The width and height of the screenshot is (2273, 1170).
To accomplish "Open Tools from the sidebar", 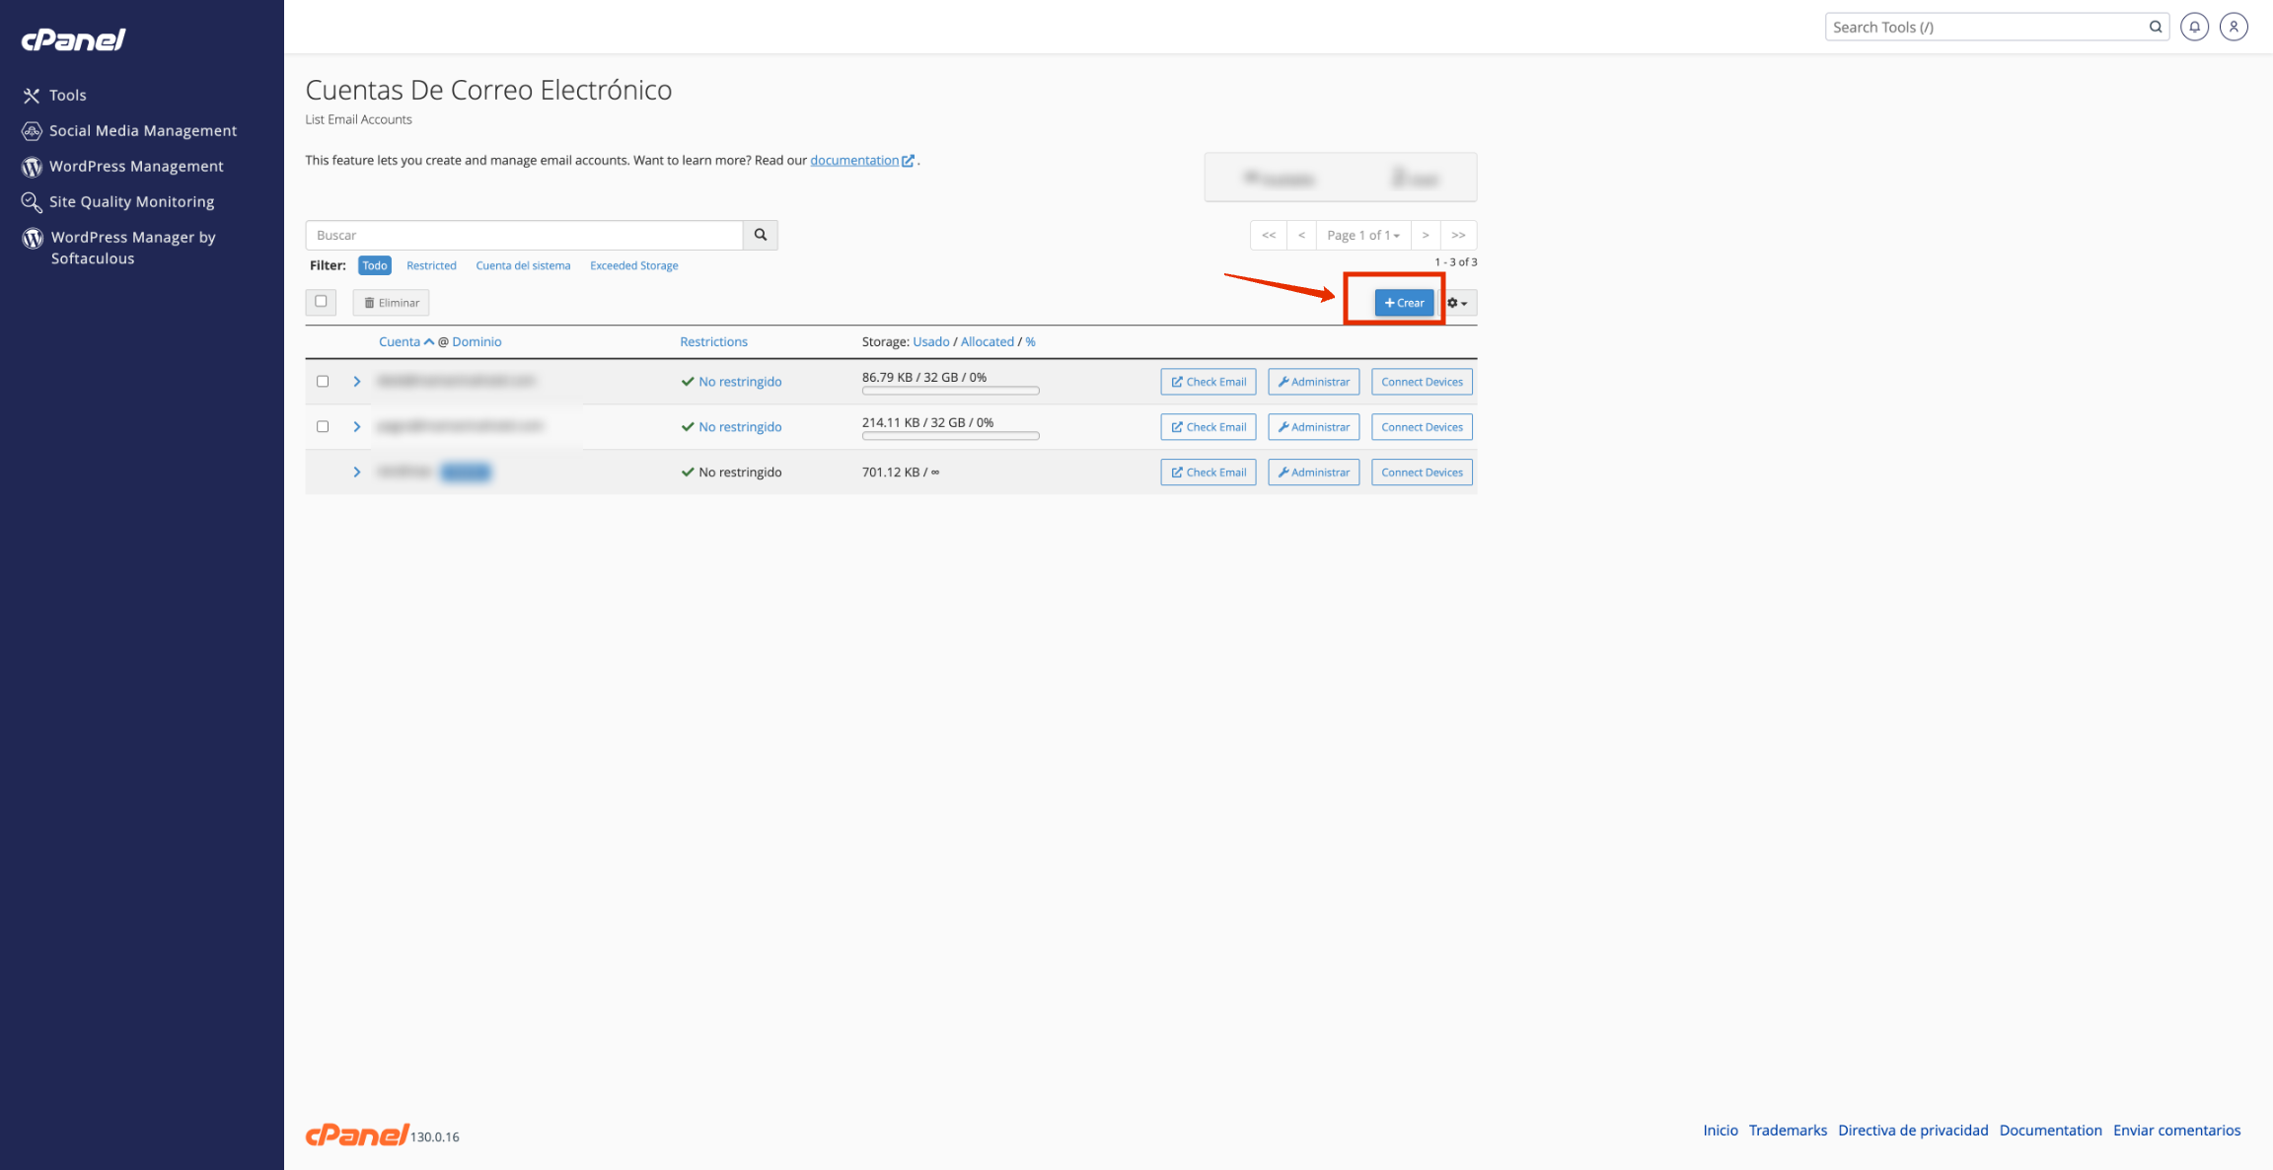I will (x=67, y=95).
